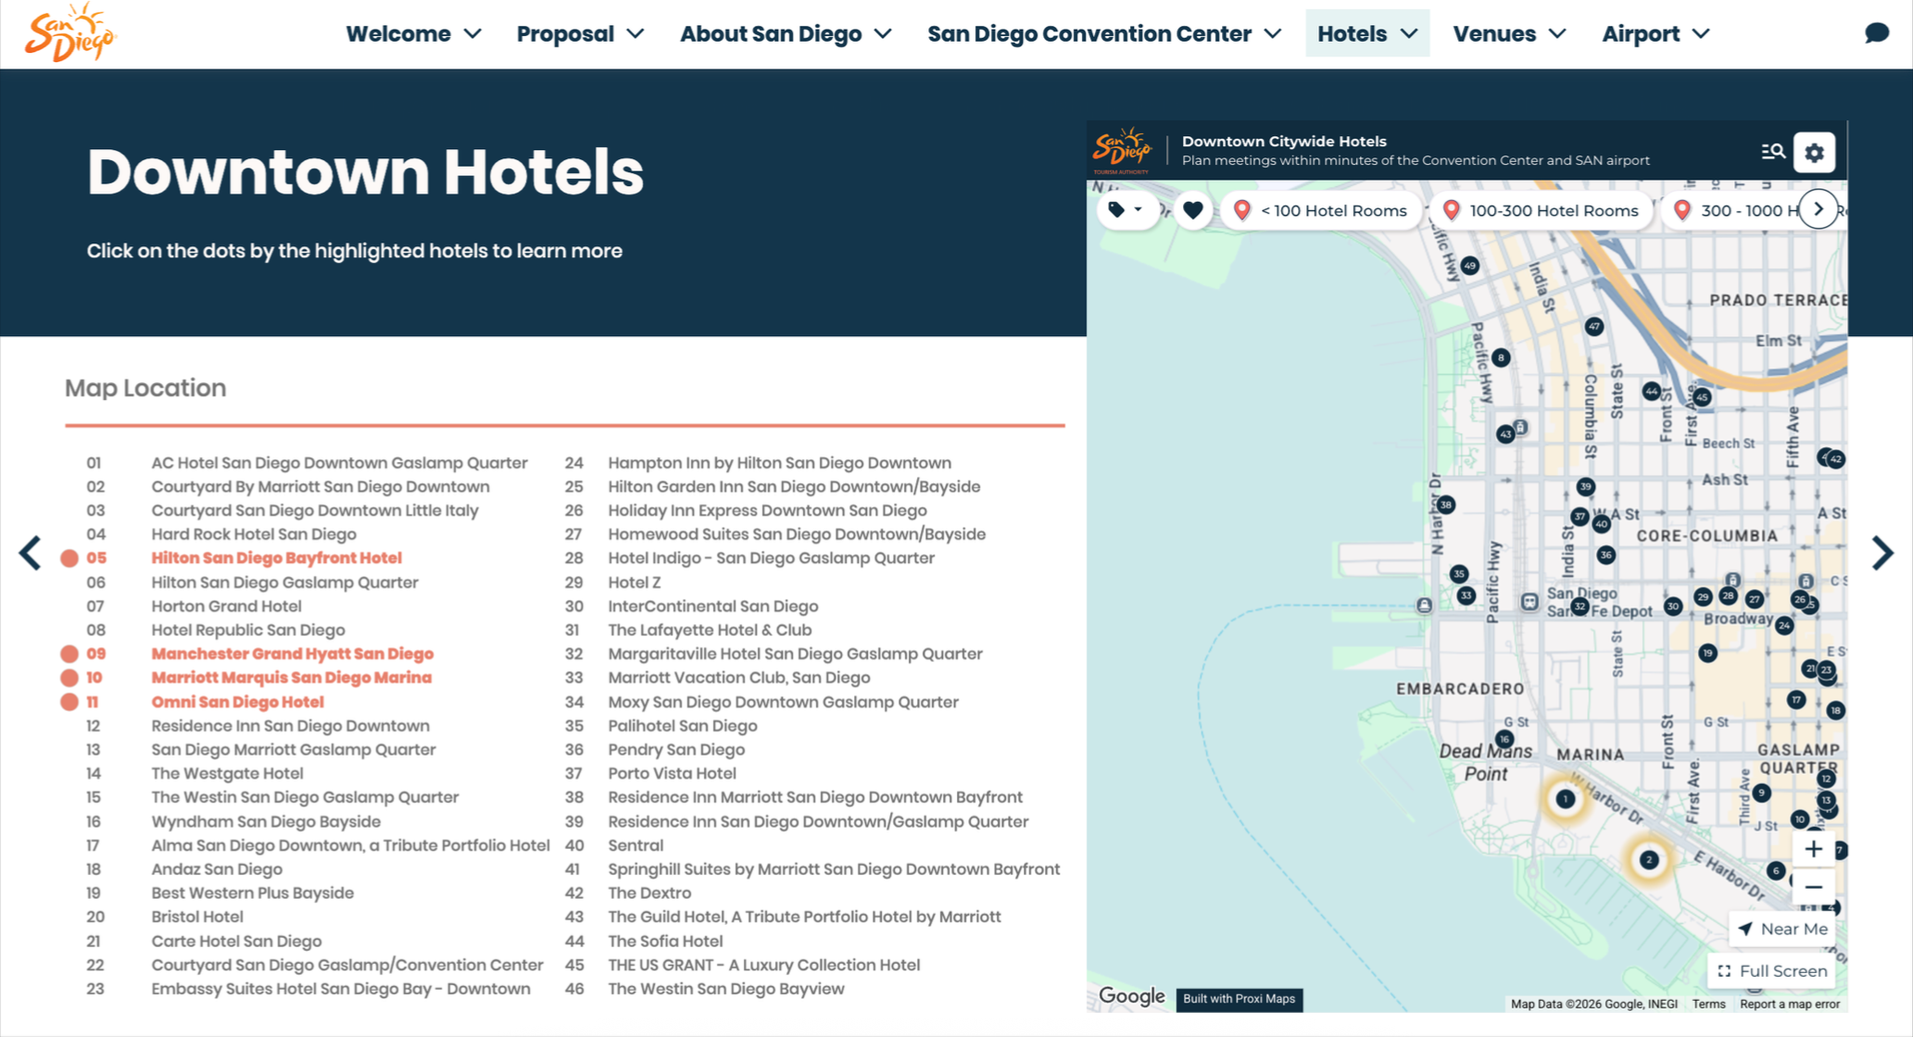1913x1037 pixels.
Task: Click 'Horton Grand Hotel' list entry
Action: [x=226, y=606]
